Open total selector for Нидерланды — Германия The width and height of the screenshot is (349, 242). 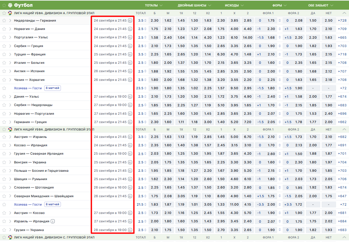[x=142, y=21]
